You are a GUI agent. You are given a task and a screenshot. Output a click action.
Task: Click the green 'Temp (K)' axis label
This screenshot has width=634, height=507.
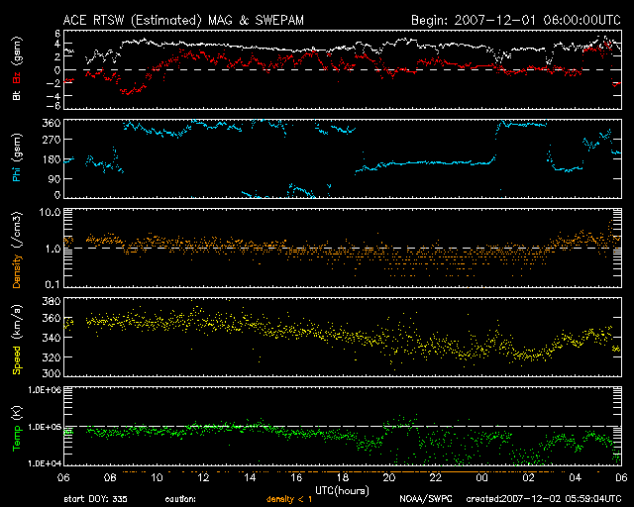[x=16, y=428]
